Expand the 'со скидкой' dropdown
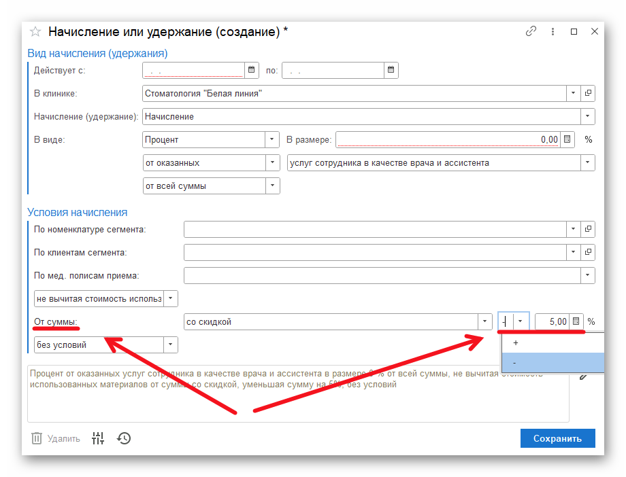 (x=484, y=321)
